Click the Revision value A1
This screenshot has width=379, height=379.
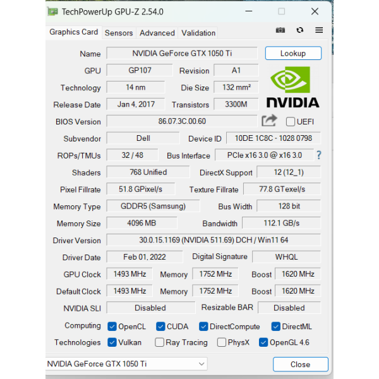click(236, 70)
